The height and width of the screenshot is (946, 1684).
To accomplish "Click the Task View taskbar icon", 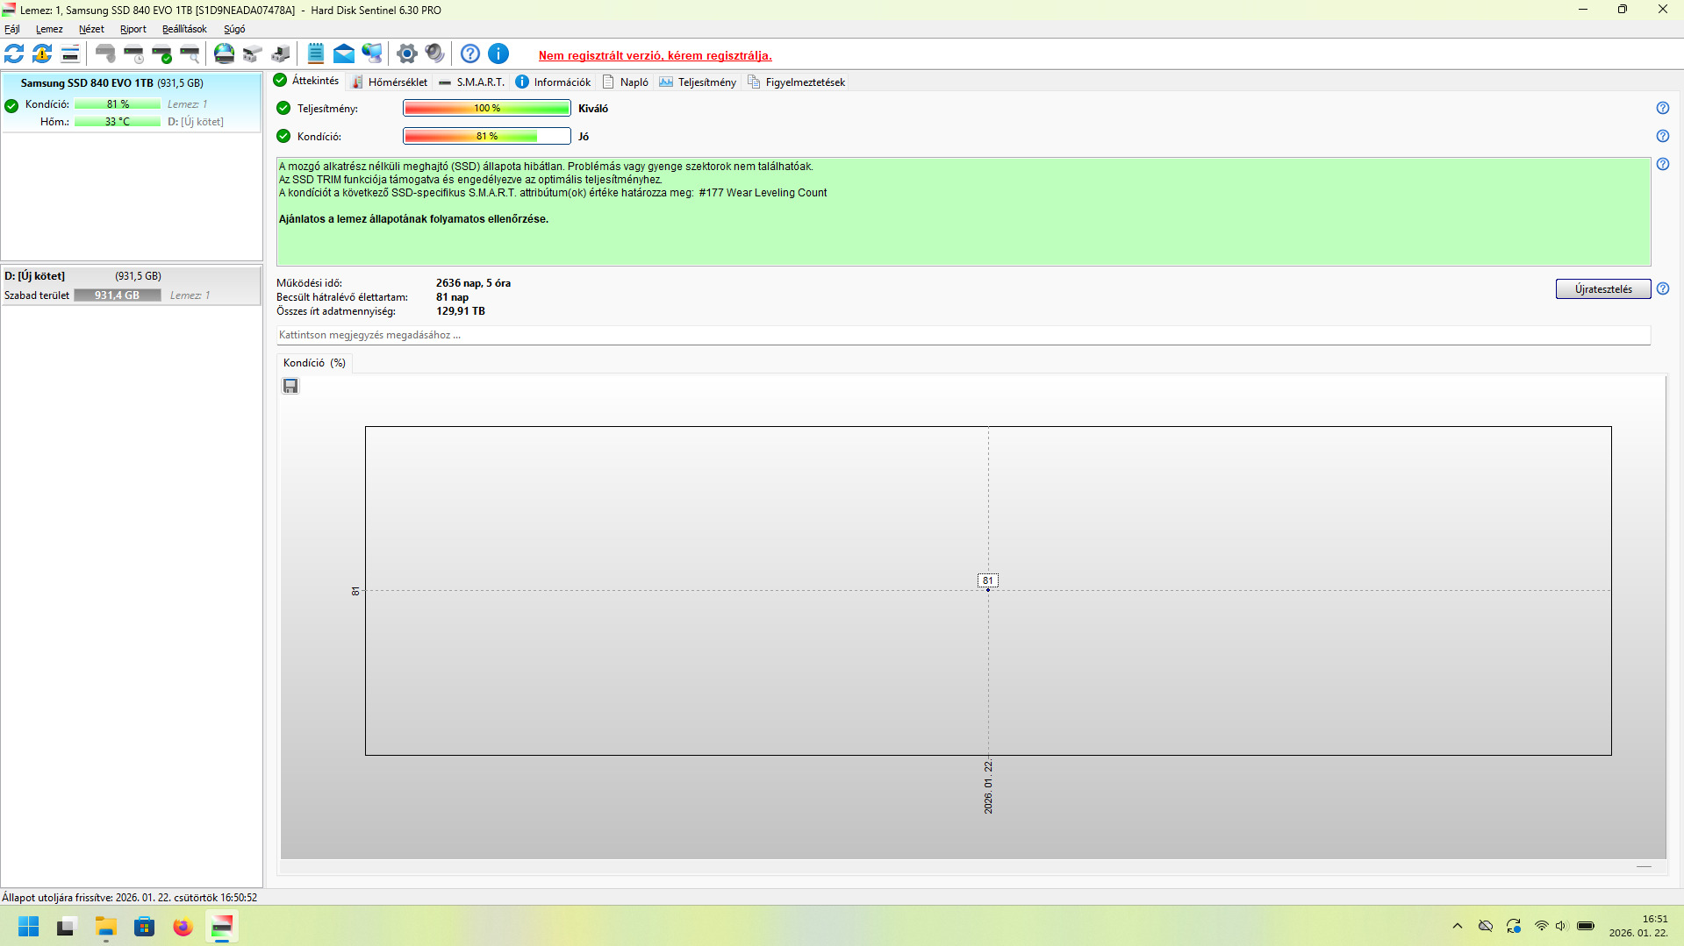I will click(67, 927).
